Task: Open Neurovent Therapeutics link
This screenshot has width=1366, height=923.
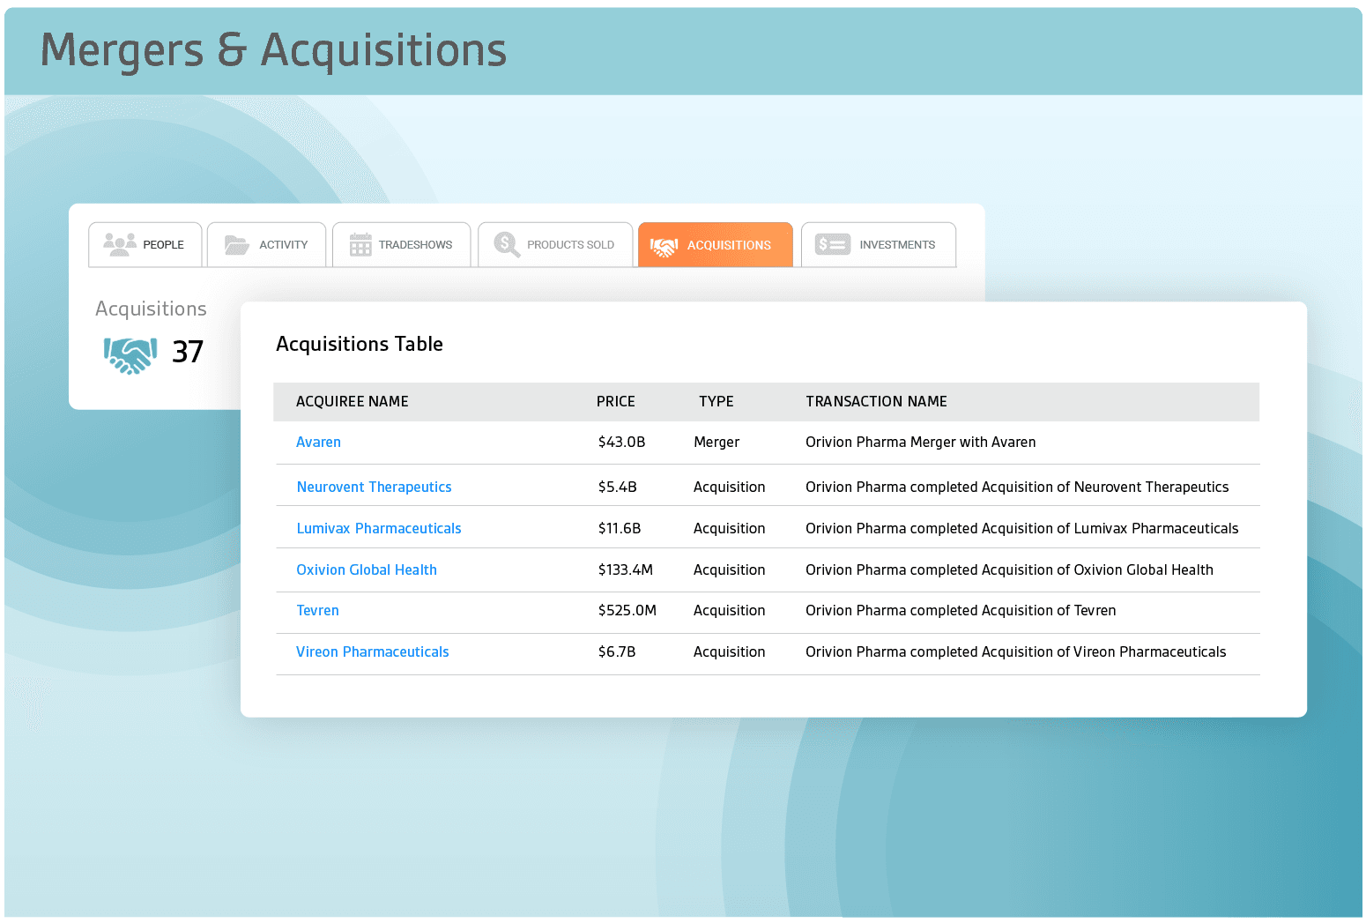Action: 374,488
